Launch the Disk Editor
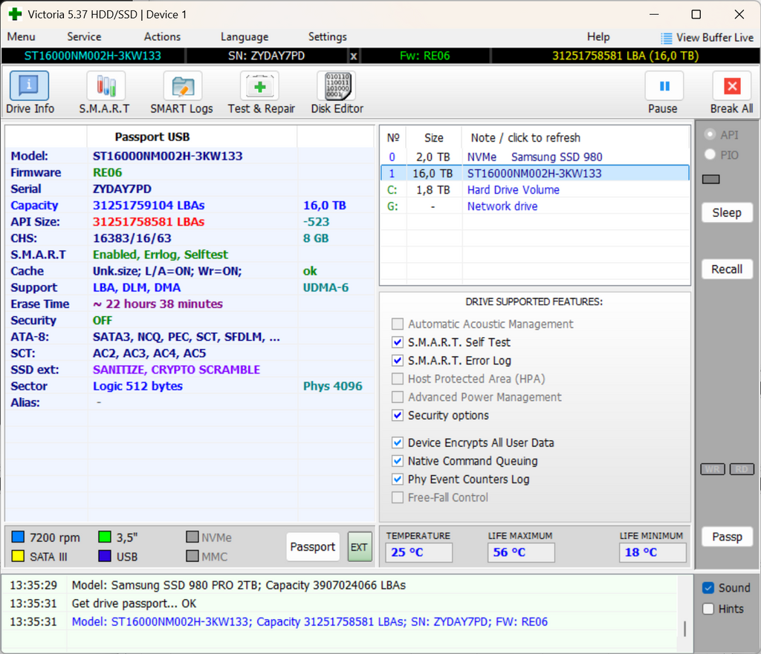The image size is (761, 654). click(x=337, y=87)
